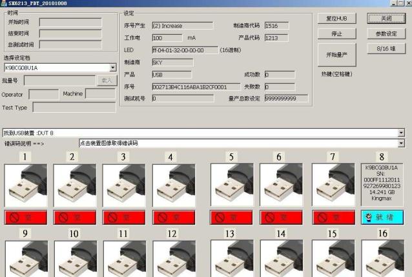The width and height of the screenshot is (412, 277).
Task: Click the manufacturer SKY field
Action: click(172, 62)
